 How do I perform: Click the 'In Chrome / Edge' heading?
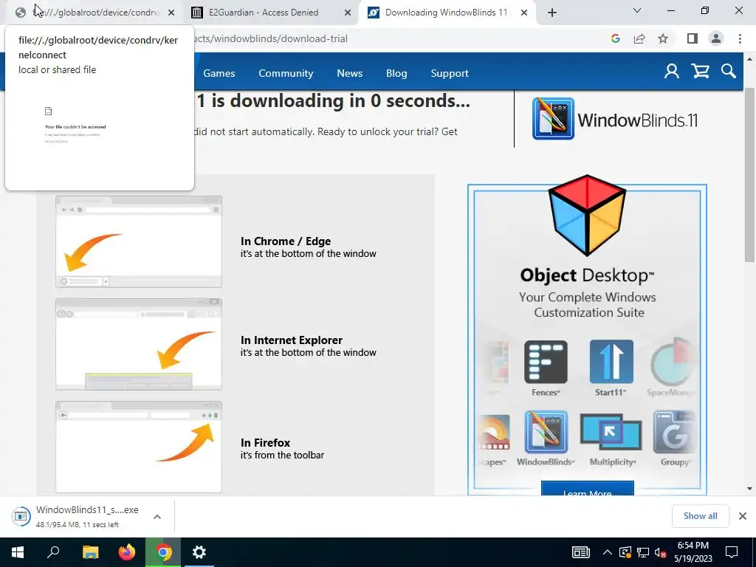[x=286, y=241]
